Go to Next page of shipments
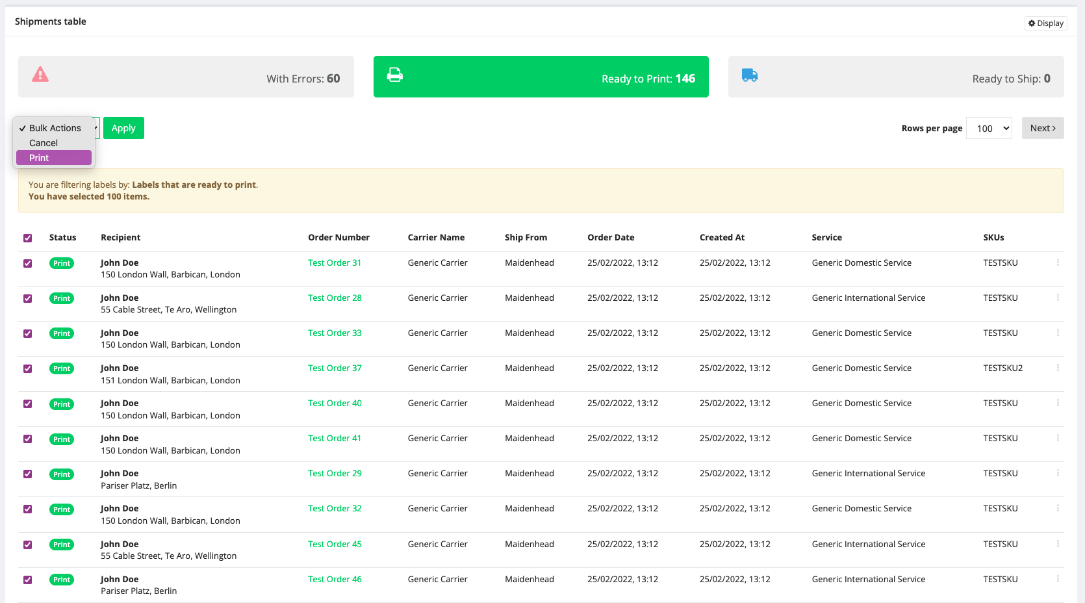The height and width of the screenshot is (603, 1085). click(1042, 128)
